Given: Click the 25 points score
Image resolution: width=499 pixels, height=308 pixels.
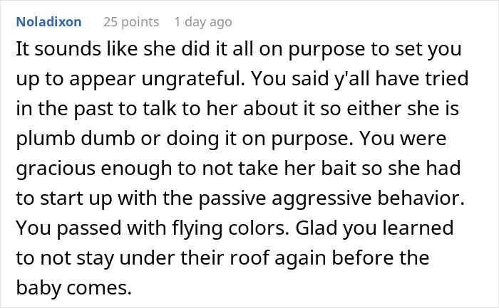Looking at the screenshot, I should [x=130, y=22].
